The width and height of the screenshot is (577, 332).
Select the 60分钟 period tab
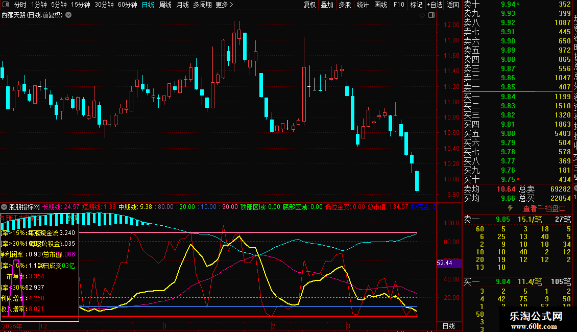click(x=127, y=5)
